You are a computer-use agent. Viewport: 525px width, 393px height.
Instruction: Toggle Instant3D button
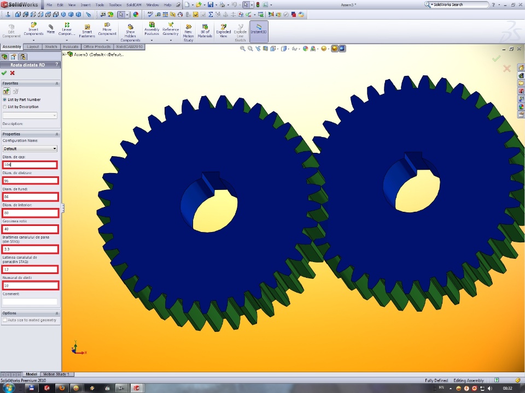(259, 32)
